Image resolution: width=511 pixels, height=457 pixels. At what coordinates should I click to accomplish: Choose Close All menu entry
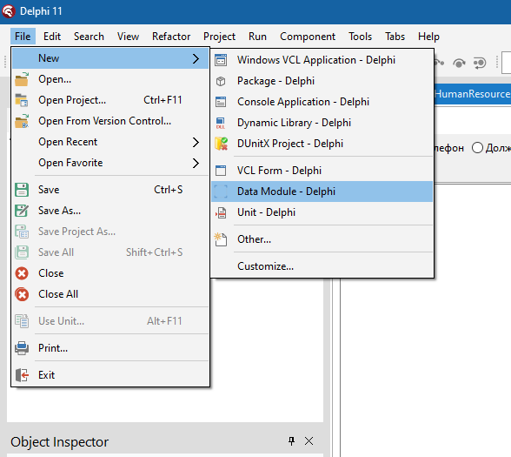(x=110, y=294)
